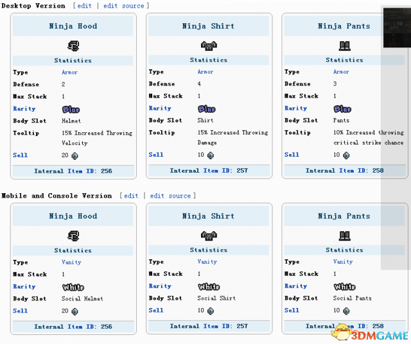
Task: Open edit source for Mobile and Console Version
Action: click(171, 196)
